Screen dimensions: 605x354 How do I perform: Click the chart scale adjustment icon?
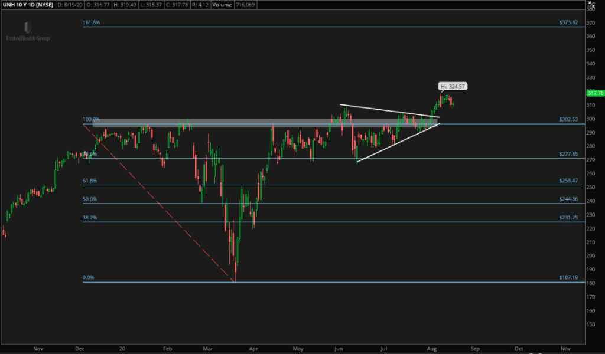tap(591, 4)
